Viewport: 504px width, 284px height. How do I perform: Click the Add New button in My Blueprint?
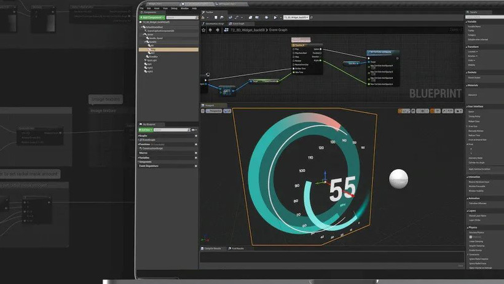(x=146, y=130)
